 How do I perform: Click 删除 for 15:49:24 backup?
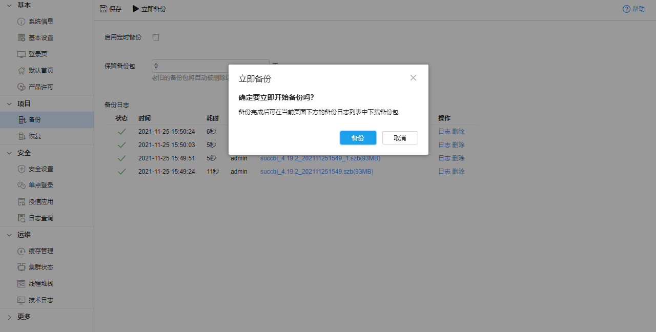(459, 172)
